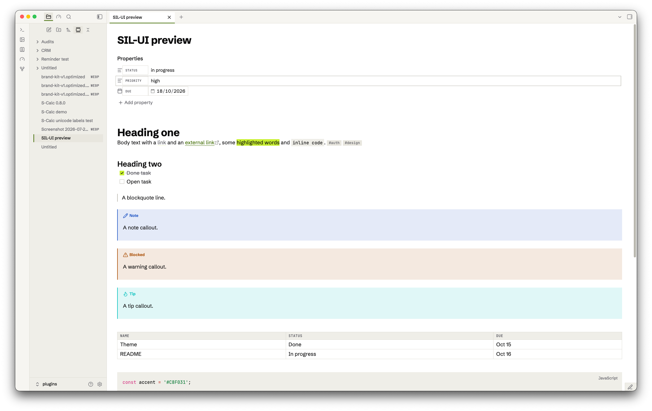Screen dimensions: 652x411
Task: Click the edit pencil icon at bottom right
Action: (630, 387)
